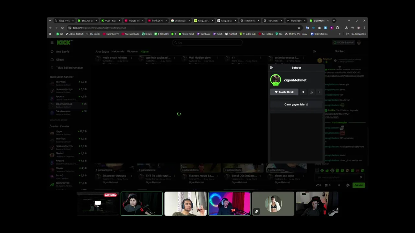
Task: Collapse the background Sohbet chat panel
Action: [x=314, y=51]
